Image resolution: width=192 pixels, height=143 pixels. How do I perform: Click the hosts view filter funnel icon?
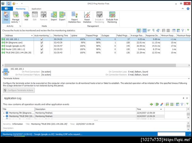click(183, 30)
